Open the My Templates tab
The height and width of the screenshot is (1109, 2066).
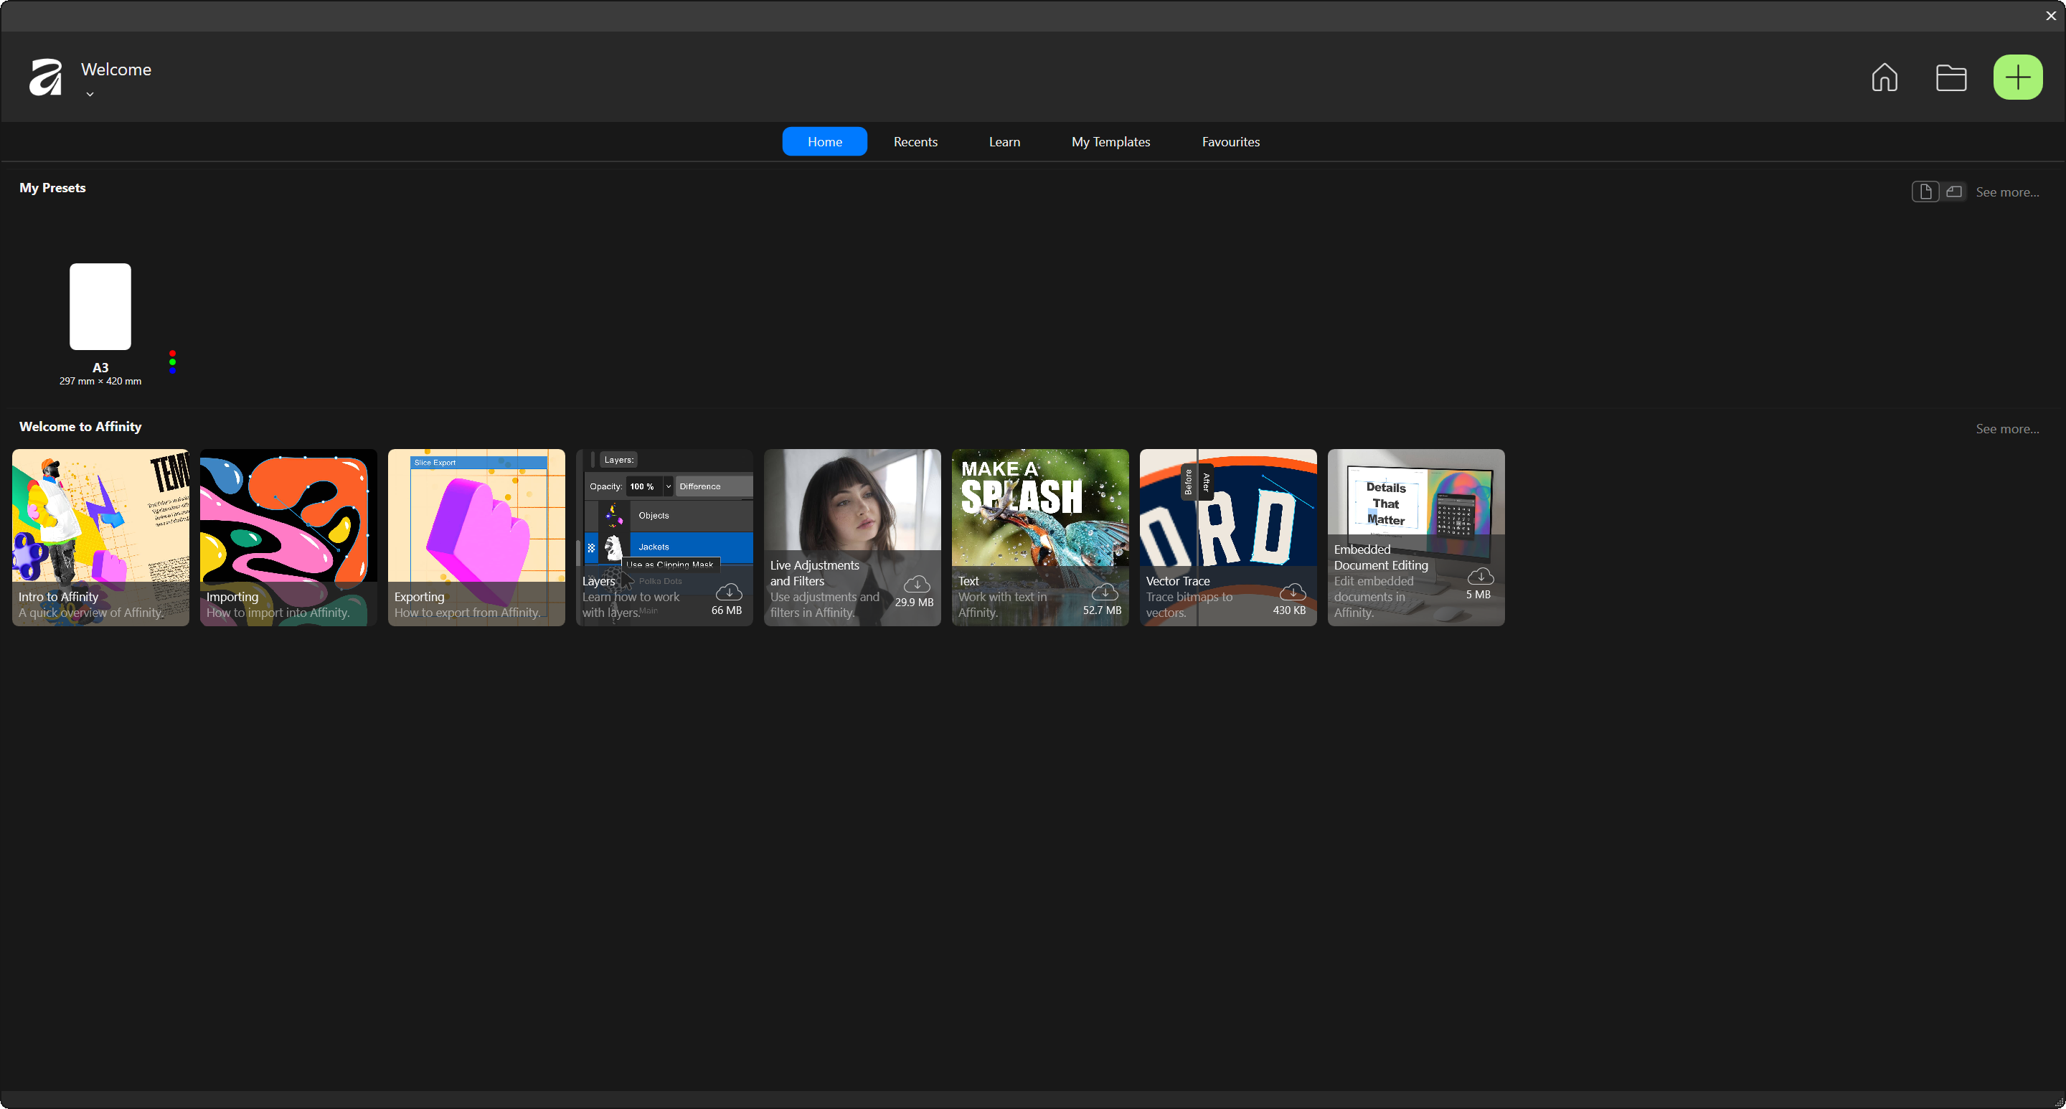tap(1110, 142)
